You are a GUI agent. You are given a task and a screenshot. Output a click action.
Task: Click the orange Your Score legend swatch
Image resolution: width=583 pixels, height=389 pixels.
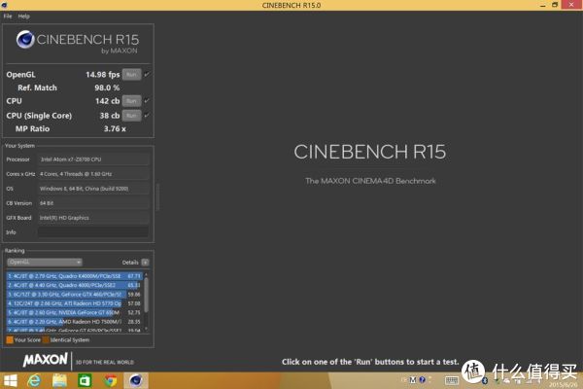coord(10,339)
